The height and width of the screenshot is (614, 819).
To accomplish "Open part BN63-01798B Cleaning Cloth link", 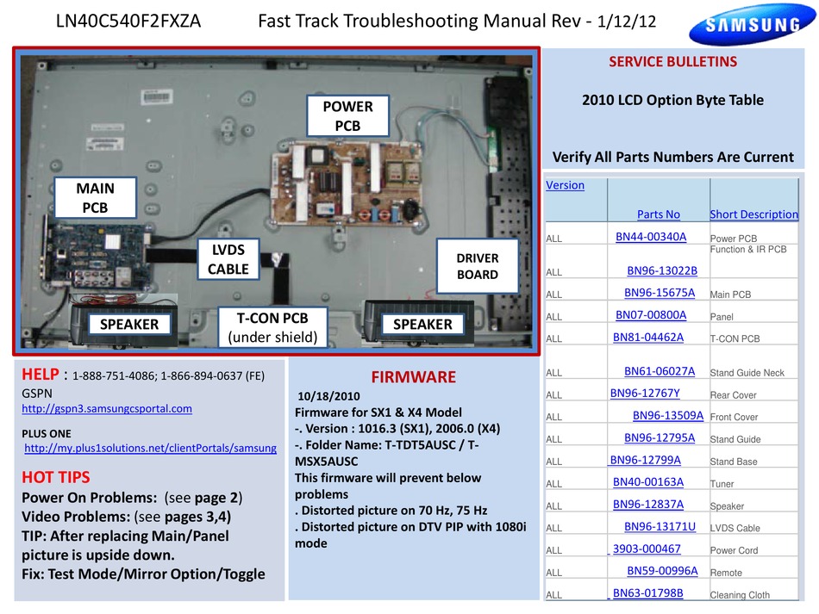I will coord(647,593).
